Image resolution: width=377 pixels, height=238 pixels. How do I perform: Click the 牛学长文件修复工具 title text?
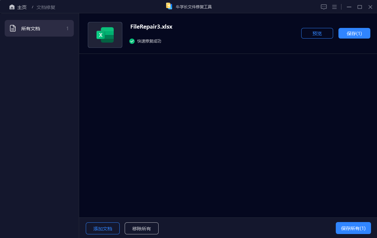pos(193,7)
